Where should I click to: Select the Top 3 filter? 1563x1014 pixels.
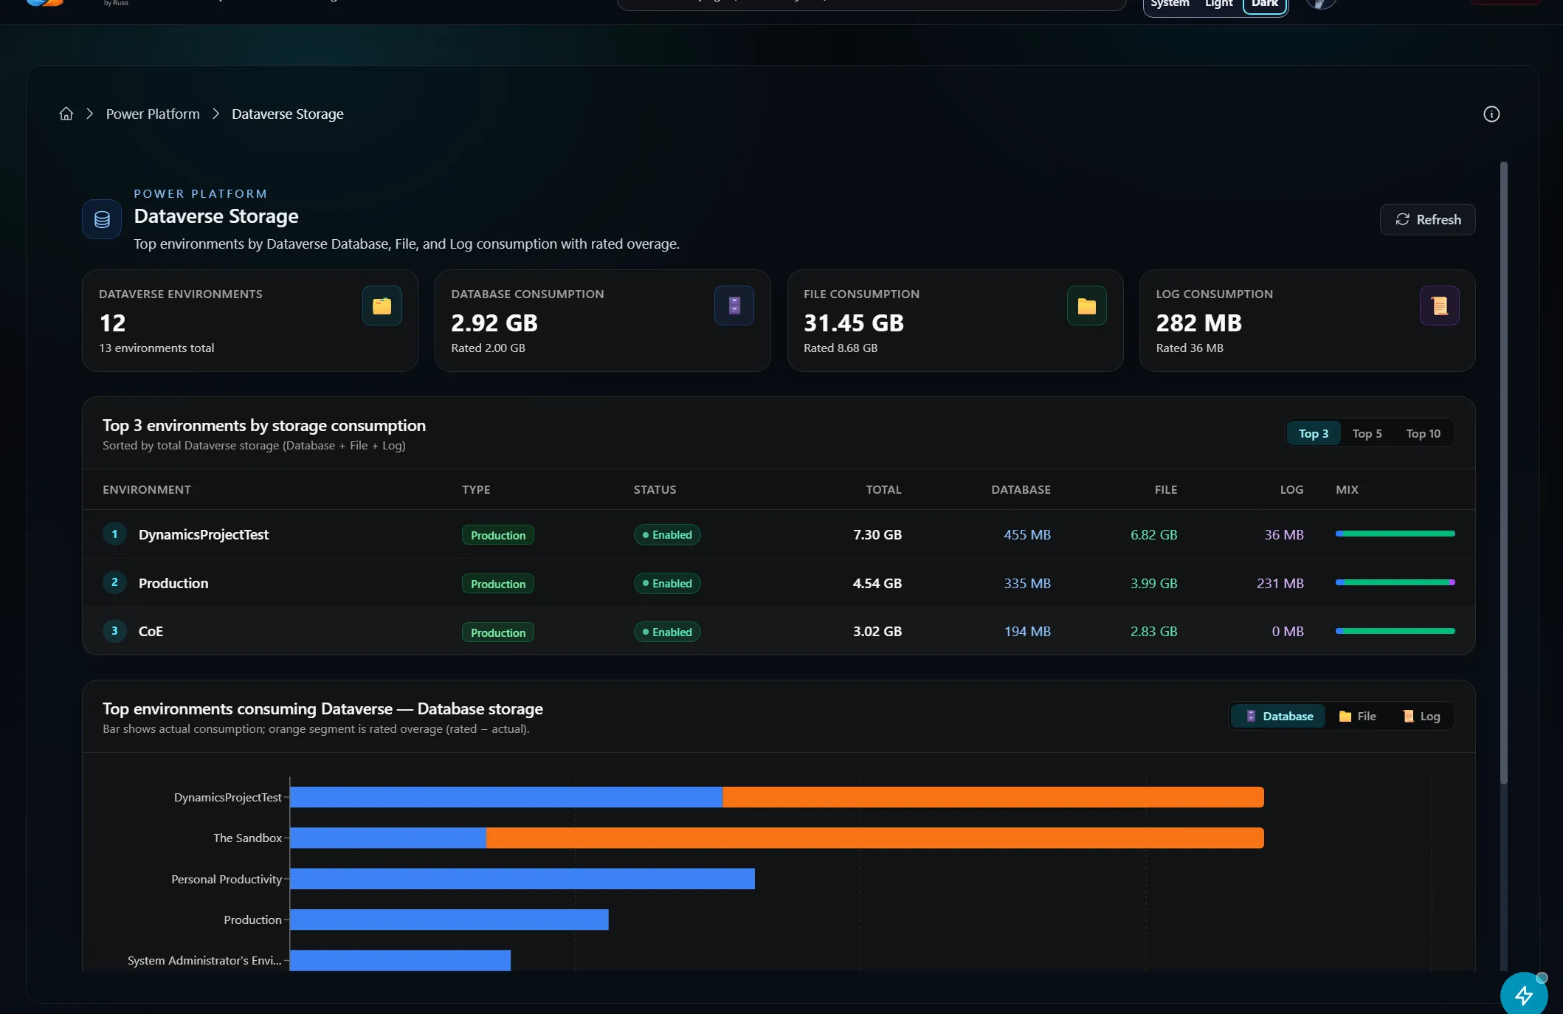1314,433
